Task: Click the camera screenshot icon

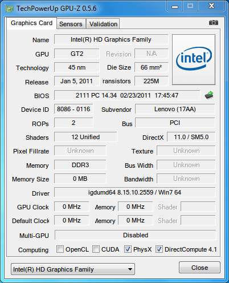Action: click(x=214, y=23)
